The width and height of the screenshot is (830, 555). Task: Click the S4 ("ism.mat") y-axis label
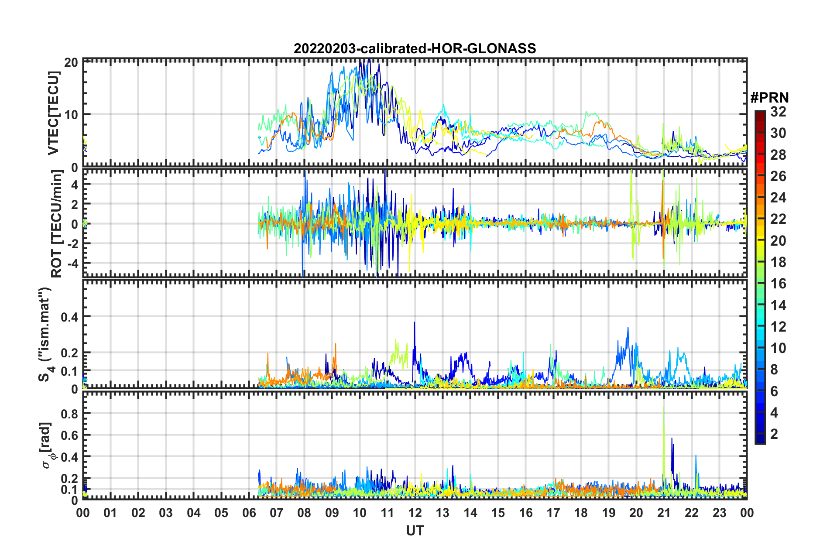click(45, 334)
